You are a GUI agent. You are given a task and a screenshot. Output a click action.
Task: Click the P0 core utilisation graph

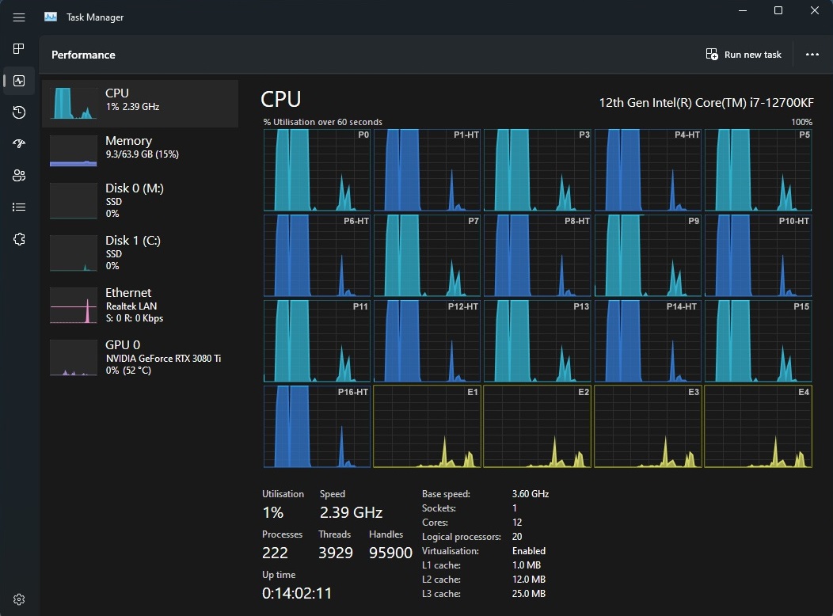[x=317, y=170]
